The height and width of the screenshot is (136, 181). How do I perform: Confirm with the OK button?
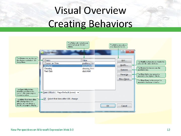click(x=108, y=106)
